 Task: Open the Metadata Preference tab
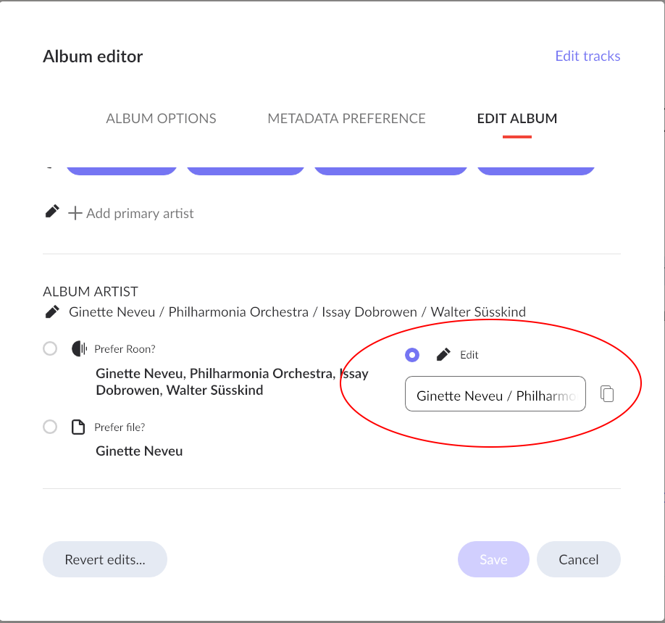click(346, 118)
